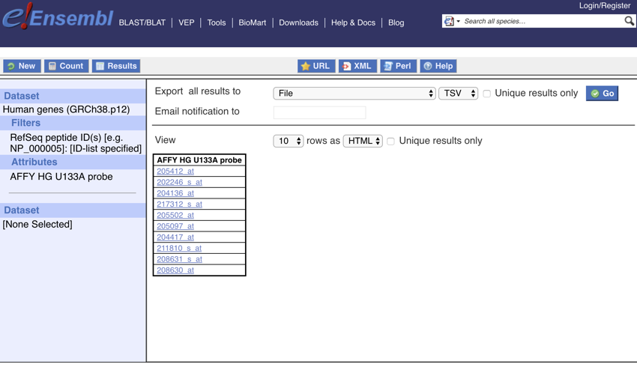Click the search magnifier icon

(629, 21)
